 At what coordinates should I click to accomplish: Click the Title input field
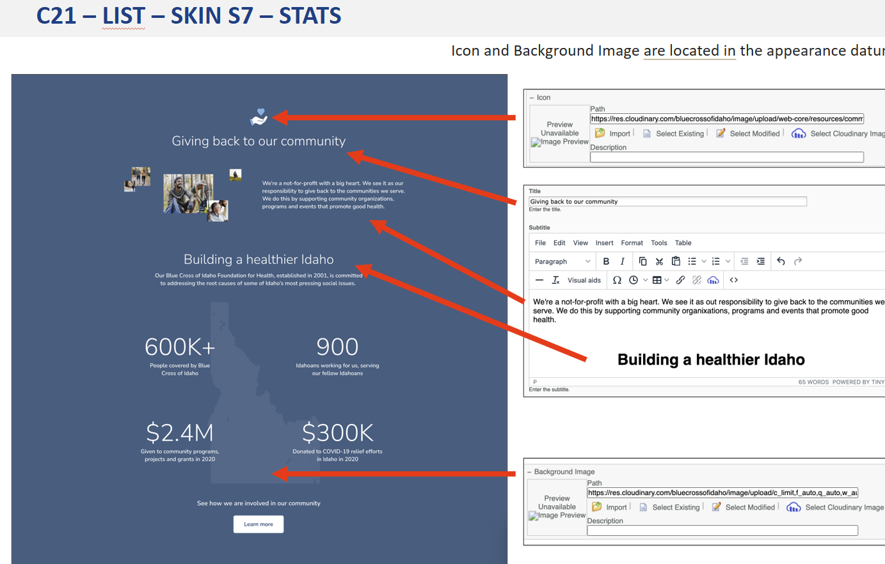667,201
